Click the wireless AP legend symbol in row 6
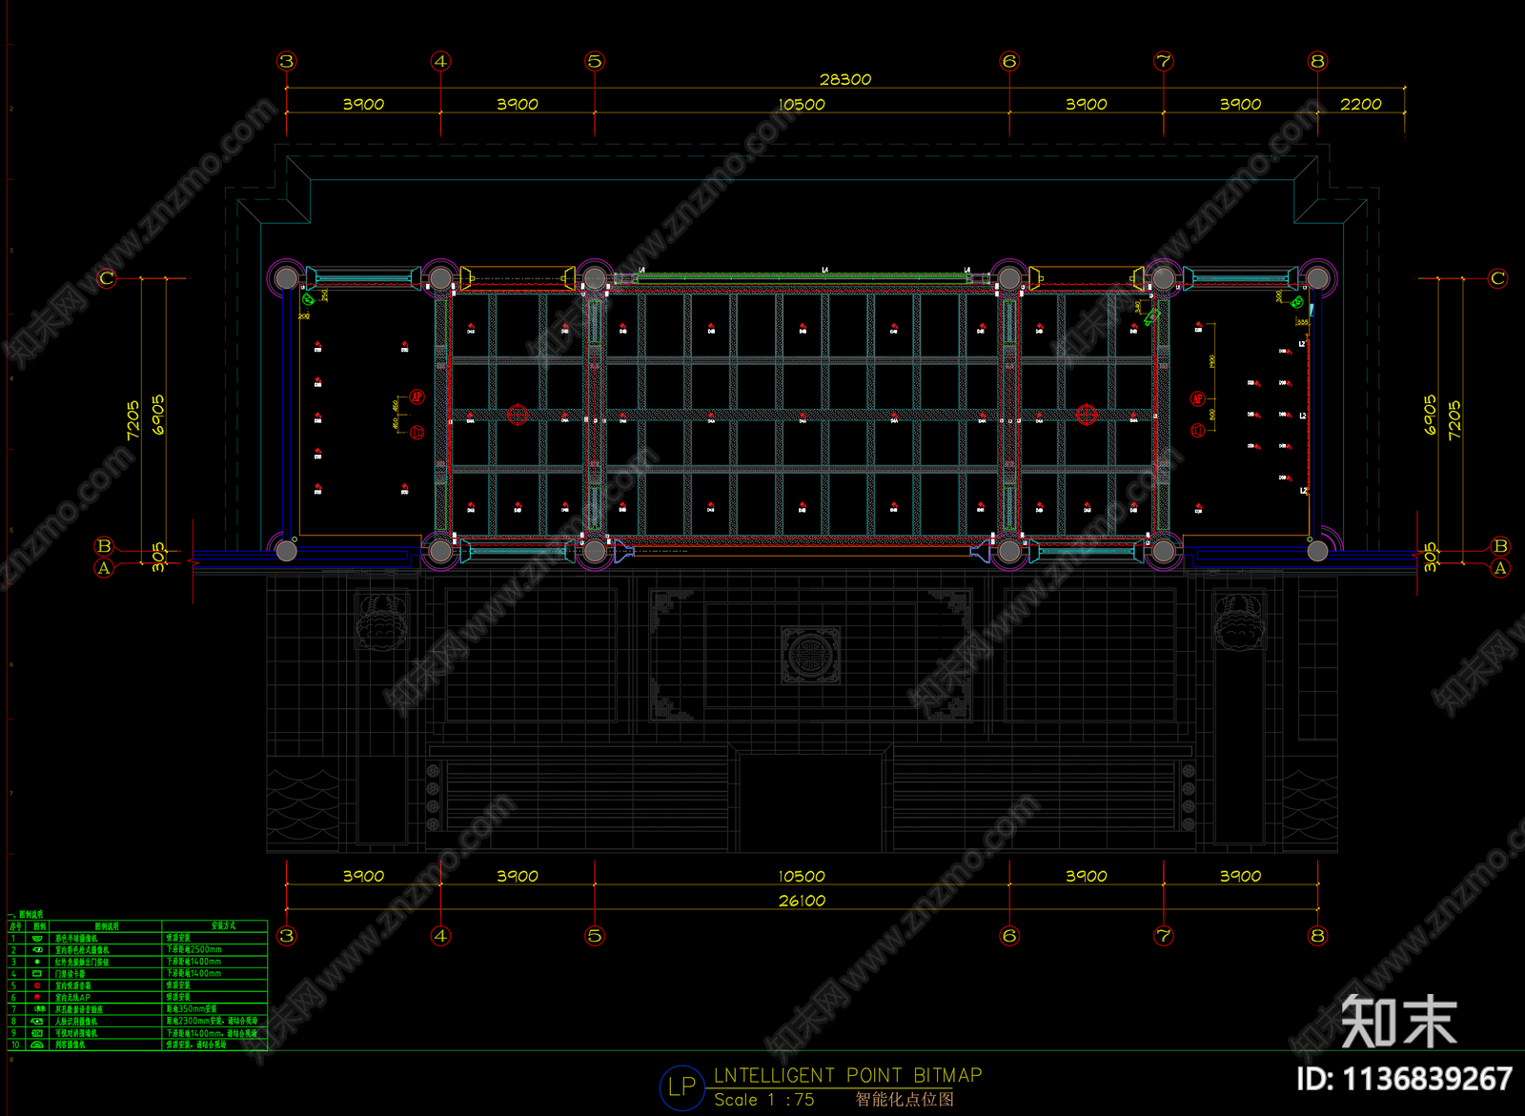Image resolution: width=1525 pixels, height=1116 pixels. 38,997
